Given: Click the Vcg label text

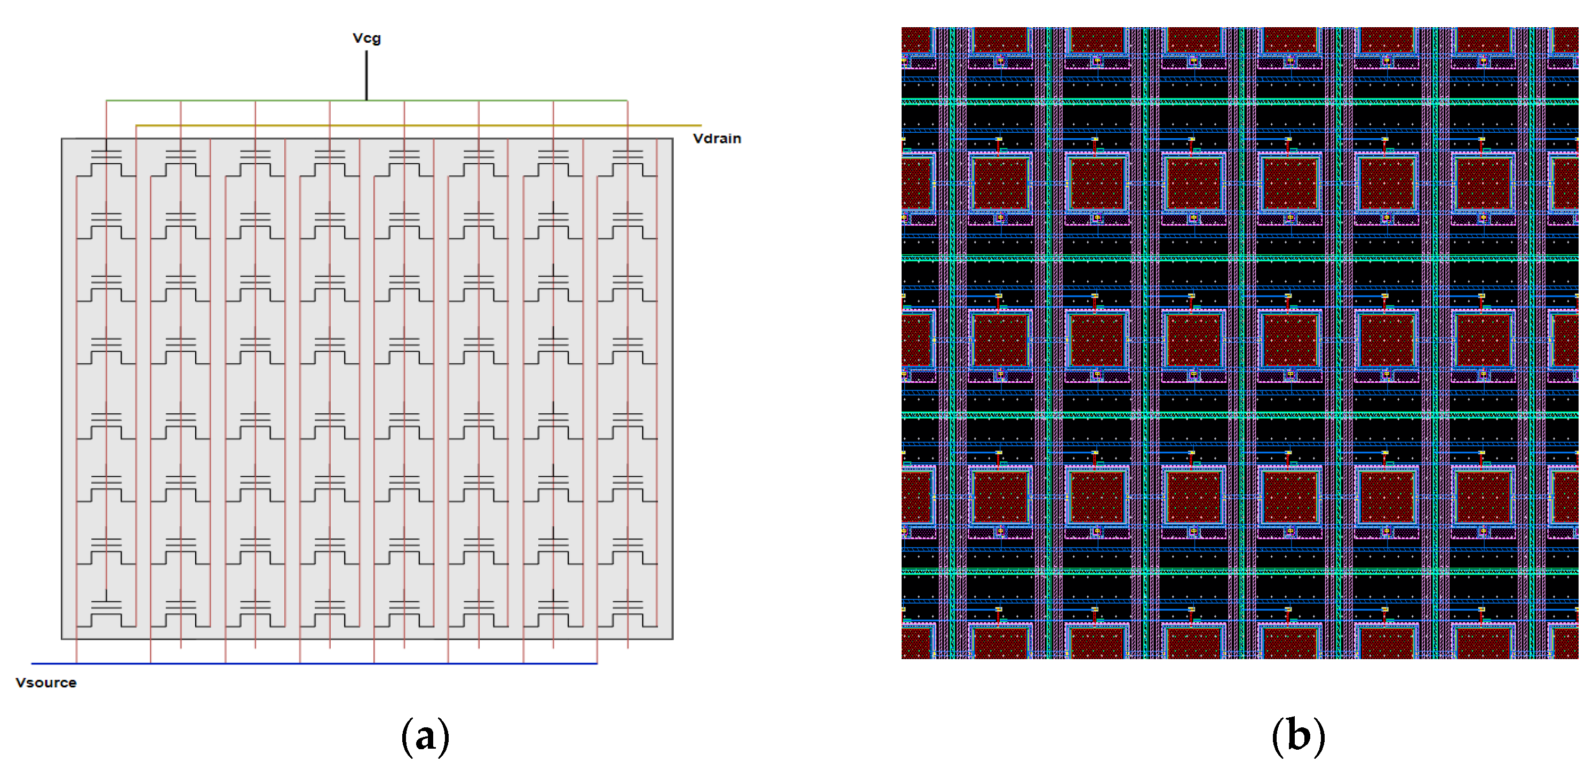Looking at the screenshot, I should (366, 38).
